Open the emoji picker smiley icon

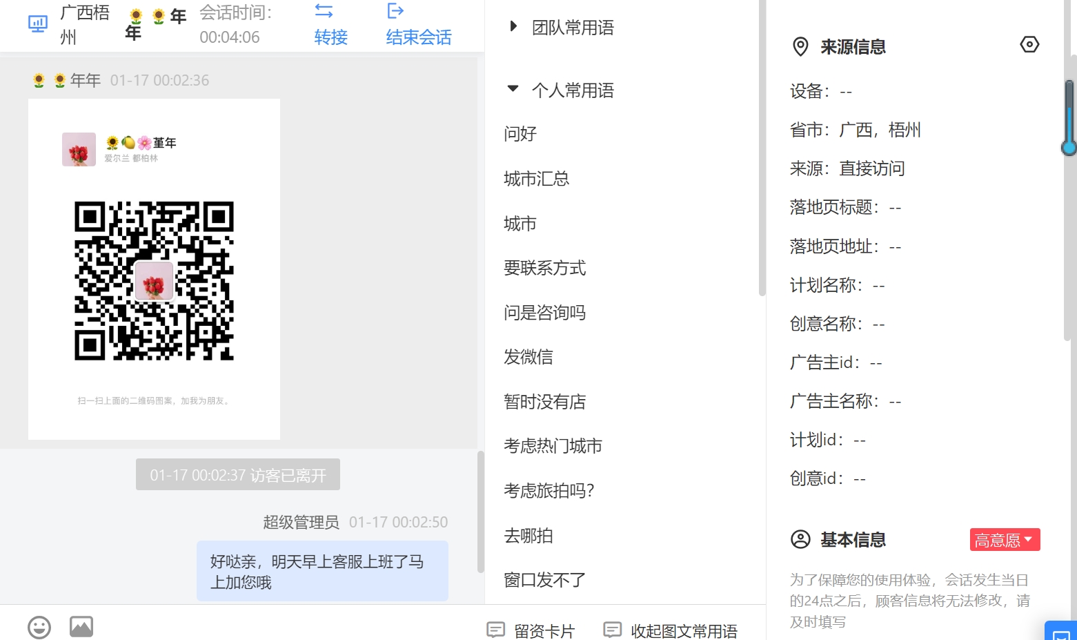pyautogui.click(x=39, y=627)
